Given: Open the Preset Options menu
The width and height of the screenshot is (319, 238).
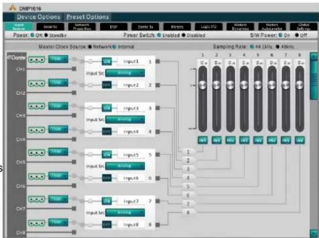Looking at the screenshot, I should (x=88, y=17).
